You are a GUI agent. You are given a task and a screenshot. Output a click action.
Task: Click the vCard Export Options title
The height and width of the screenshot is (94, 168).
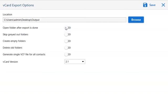(18, 5)
